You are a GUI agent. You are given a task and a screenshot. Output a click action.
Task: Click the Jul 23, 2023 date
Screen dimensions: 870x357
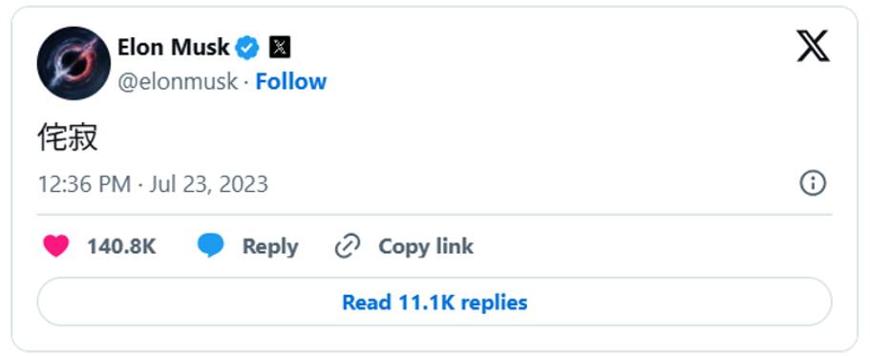(208, 184)
